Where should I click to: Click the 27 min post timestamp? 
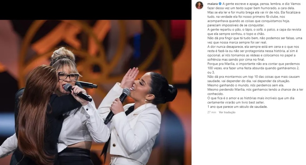(212, 112)
